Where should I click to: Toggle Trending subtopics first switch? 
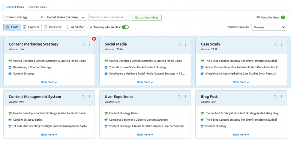[x=125, y=27]
